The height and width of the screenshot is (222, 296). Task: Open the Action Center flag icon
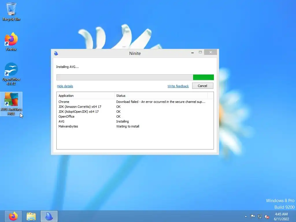(x=253, y=216)
